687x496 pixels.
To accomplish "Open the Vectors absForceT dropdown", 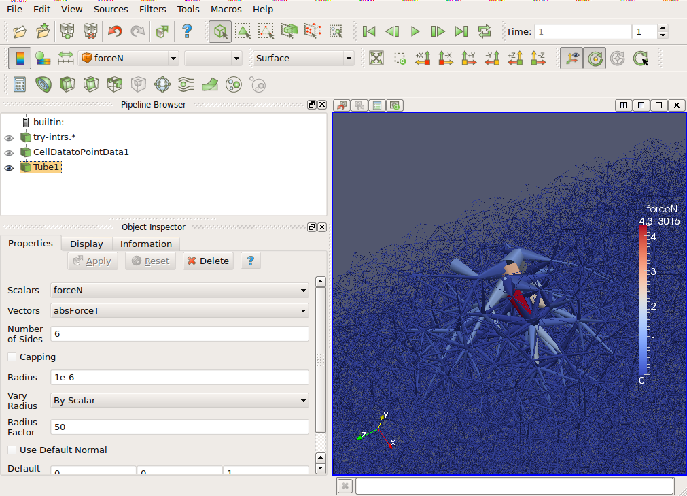I will pyautogui.click(x=180, y=311).
